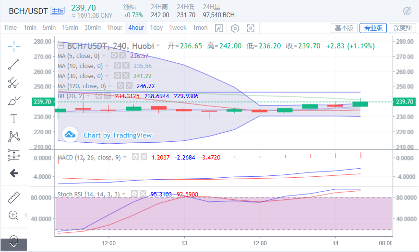Expand MACD indicator dropdown arrow

pos(125,157)
